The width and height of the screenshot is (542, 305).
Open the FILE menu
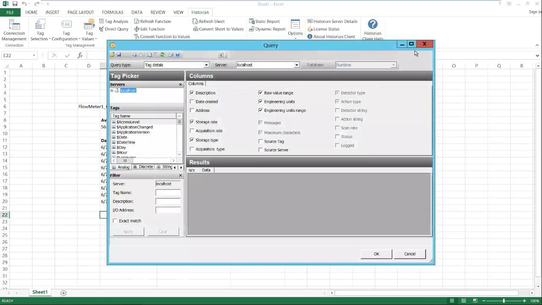(x=10, y=12)
